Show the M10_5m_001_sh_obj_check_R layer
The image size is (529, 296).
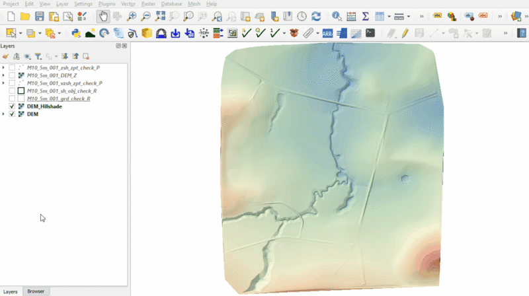point(12,91)
